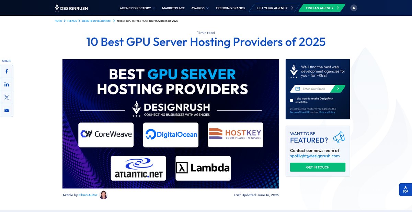This screenshot has width=412, height=212.
Task: Open author Clara Autor's profile link
Action: pyautogui.click(x=88, y=195)
